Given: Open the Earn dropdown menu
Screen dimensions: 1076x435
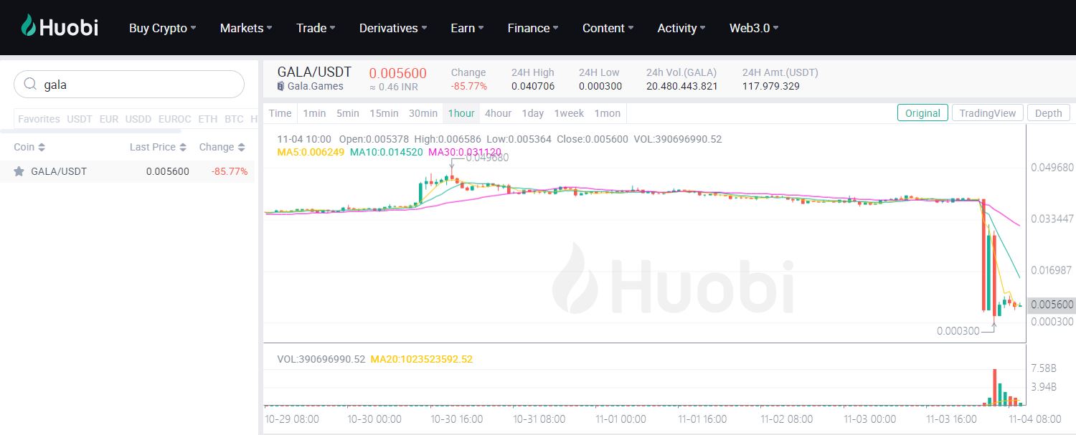Looking at the screenshot, I should coord(467,28).
